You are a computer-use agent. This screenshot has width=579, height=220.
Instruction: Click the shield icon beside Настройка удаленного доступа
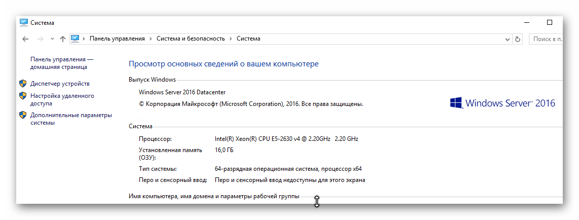click(x=23, y=96)
